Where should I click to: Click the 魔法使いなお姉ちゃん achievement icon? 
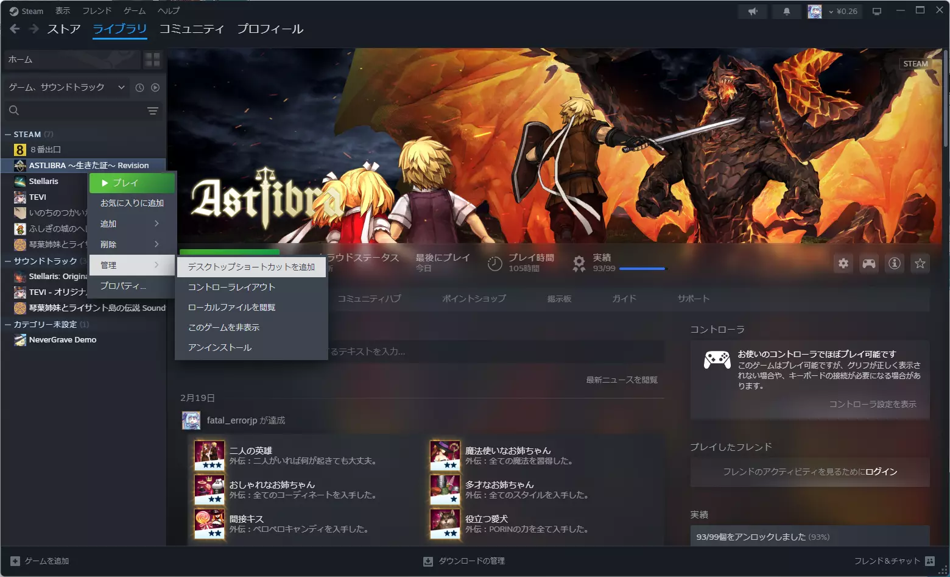pyautogui.click(x=445, y=456)
